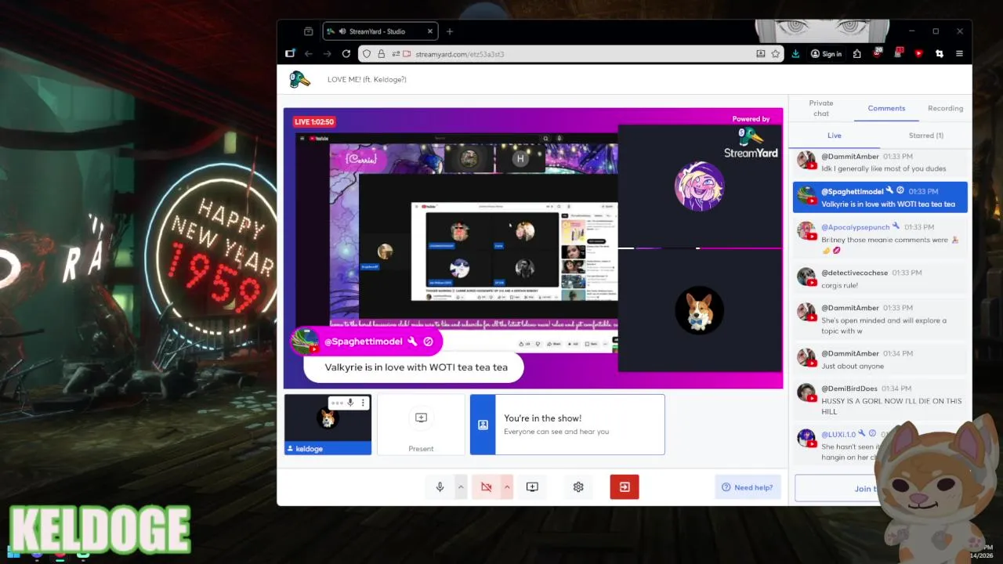The width and height of the screenshot is (1003, 564).
Task: Select the StreamYard - Studio browser tab
Action: [x=381, y=31]
